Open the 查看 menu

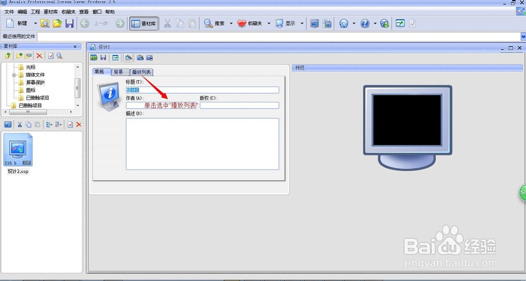click(84, 12)
